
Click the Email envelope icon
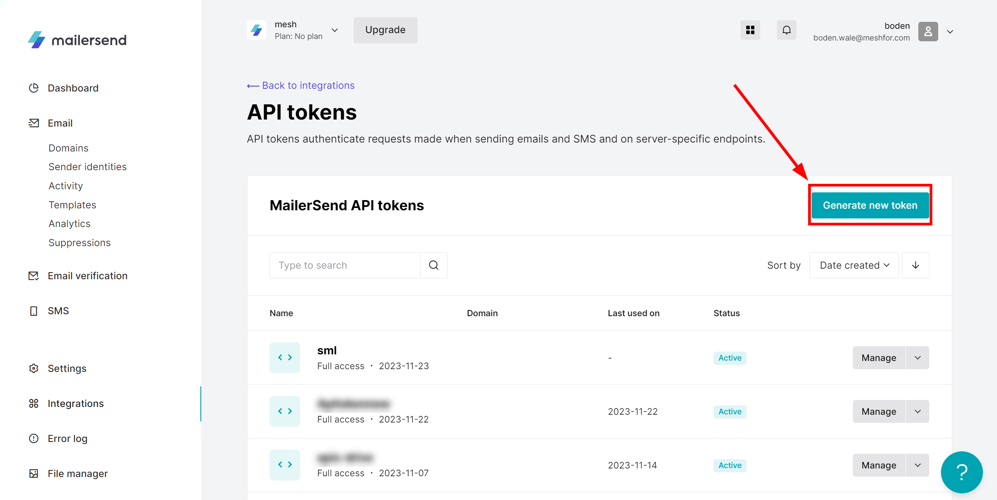[x=34, y=123]
